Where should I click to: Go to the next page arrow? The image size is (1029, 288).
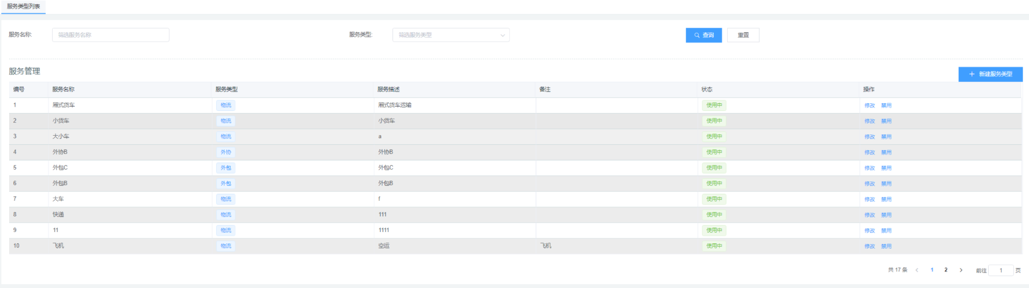coord(961,270)
